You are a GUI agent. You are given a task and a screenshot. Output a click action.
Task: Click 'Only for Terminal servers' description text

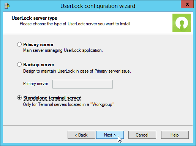(69, 104)
